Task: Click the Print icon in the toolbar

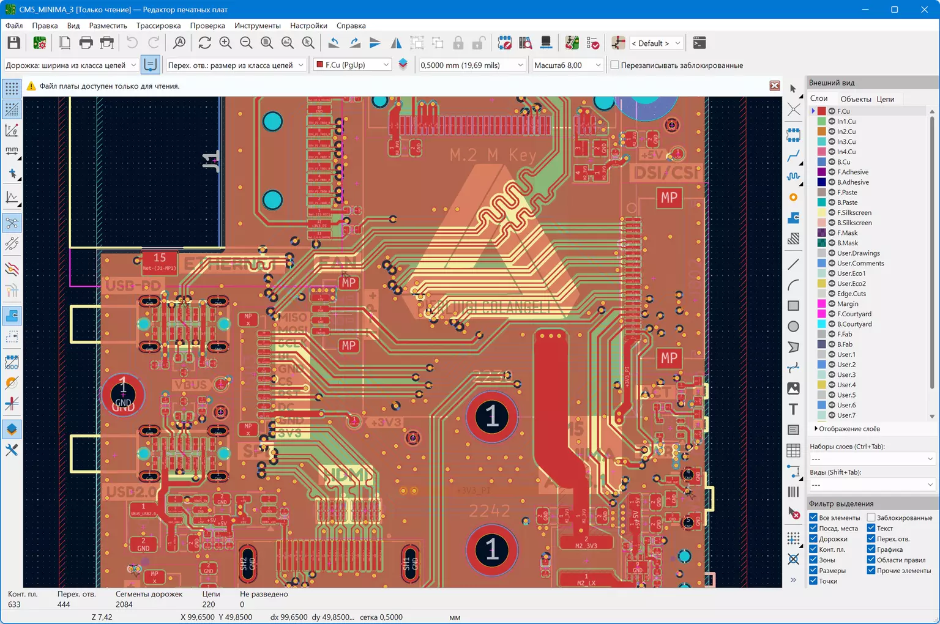Action: [x=86, y=43]
